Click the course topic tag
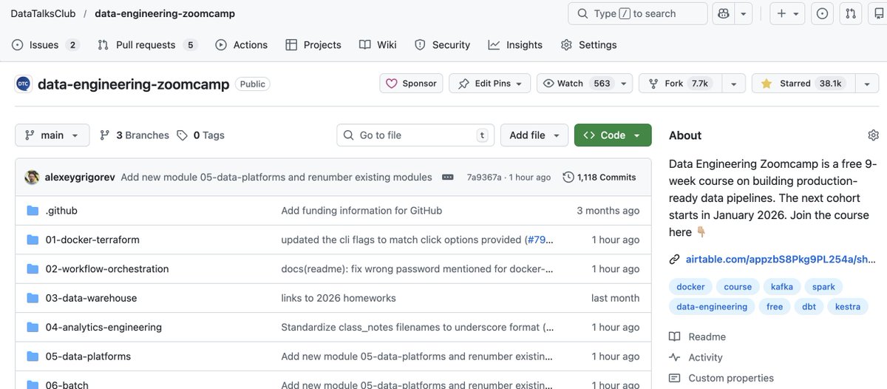Screen dimensions: 887x389 pyautogui.click(x=738, y=286)
